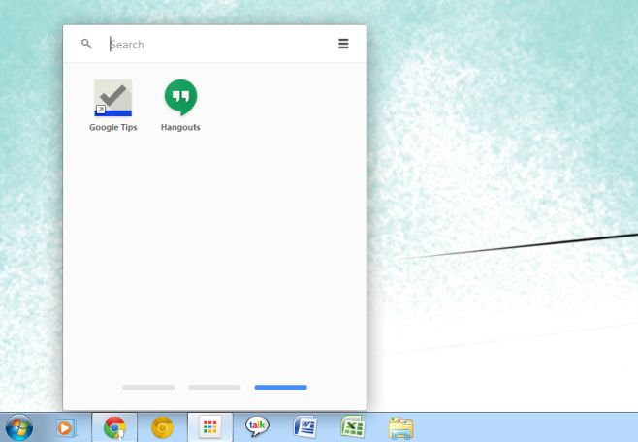Click the Google Tips label text
Screen dimensions: 638x442
tap(113, 127)
